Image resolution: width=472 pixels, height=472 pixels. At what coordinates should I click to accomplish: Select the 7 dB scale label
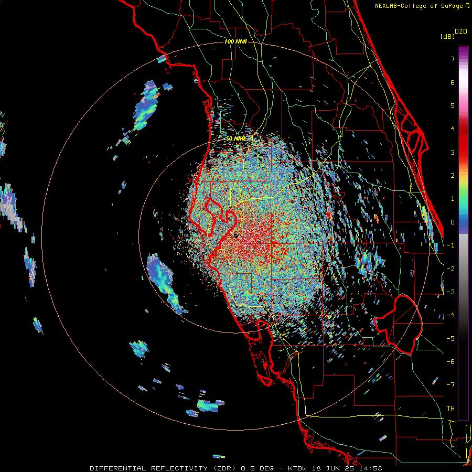[453, 59]
